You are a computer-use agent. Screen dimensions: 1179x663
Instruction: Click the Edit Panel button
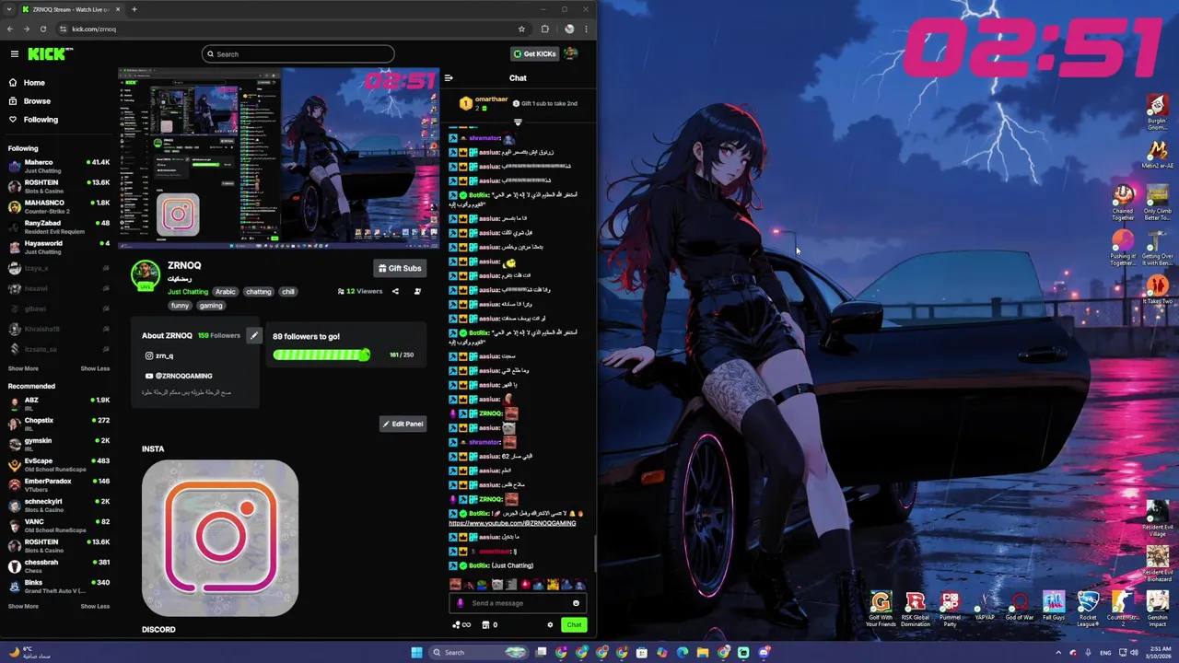click(403, 424)
